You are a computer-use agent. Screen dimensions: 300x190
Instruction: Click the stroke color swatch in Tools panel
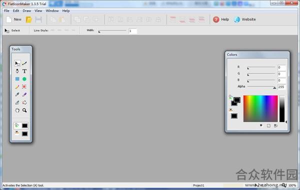tap(24, 134)
